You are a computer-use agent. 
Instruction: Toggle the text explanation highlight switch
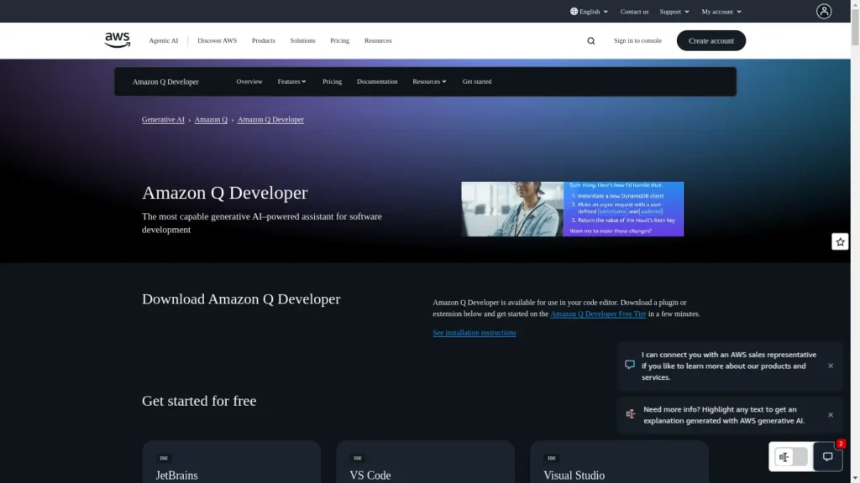(x=791, y=457)
